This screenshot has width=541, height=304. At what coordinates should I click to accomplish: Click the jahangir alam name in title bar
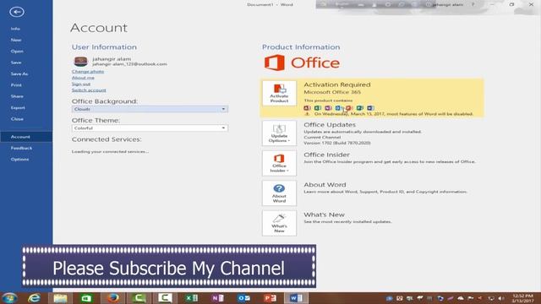click(448, 4)
